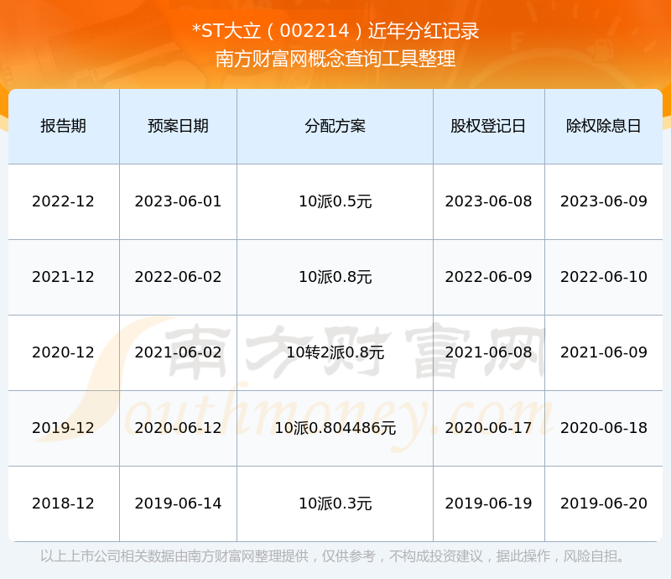
Task: Click plan cell '10派0.804486元'
Action: click(x=335, y=428)
